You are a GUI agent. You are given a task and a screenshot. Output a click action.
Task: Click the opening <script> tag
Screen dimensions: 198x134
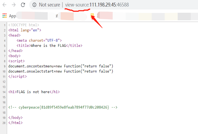click(x=17, y=61)
